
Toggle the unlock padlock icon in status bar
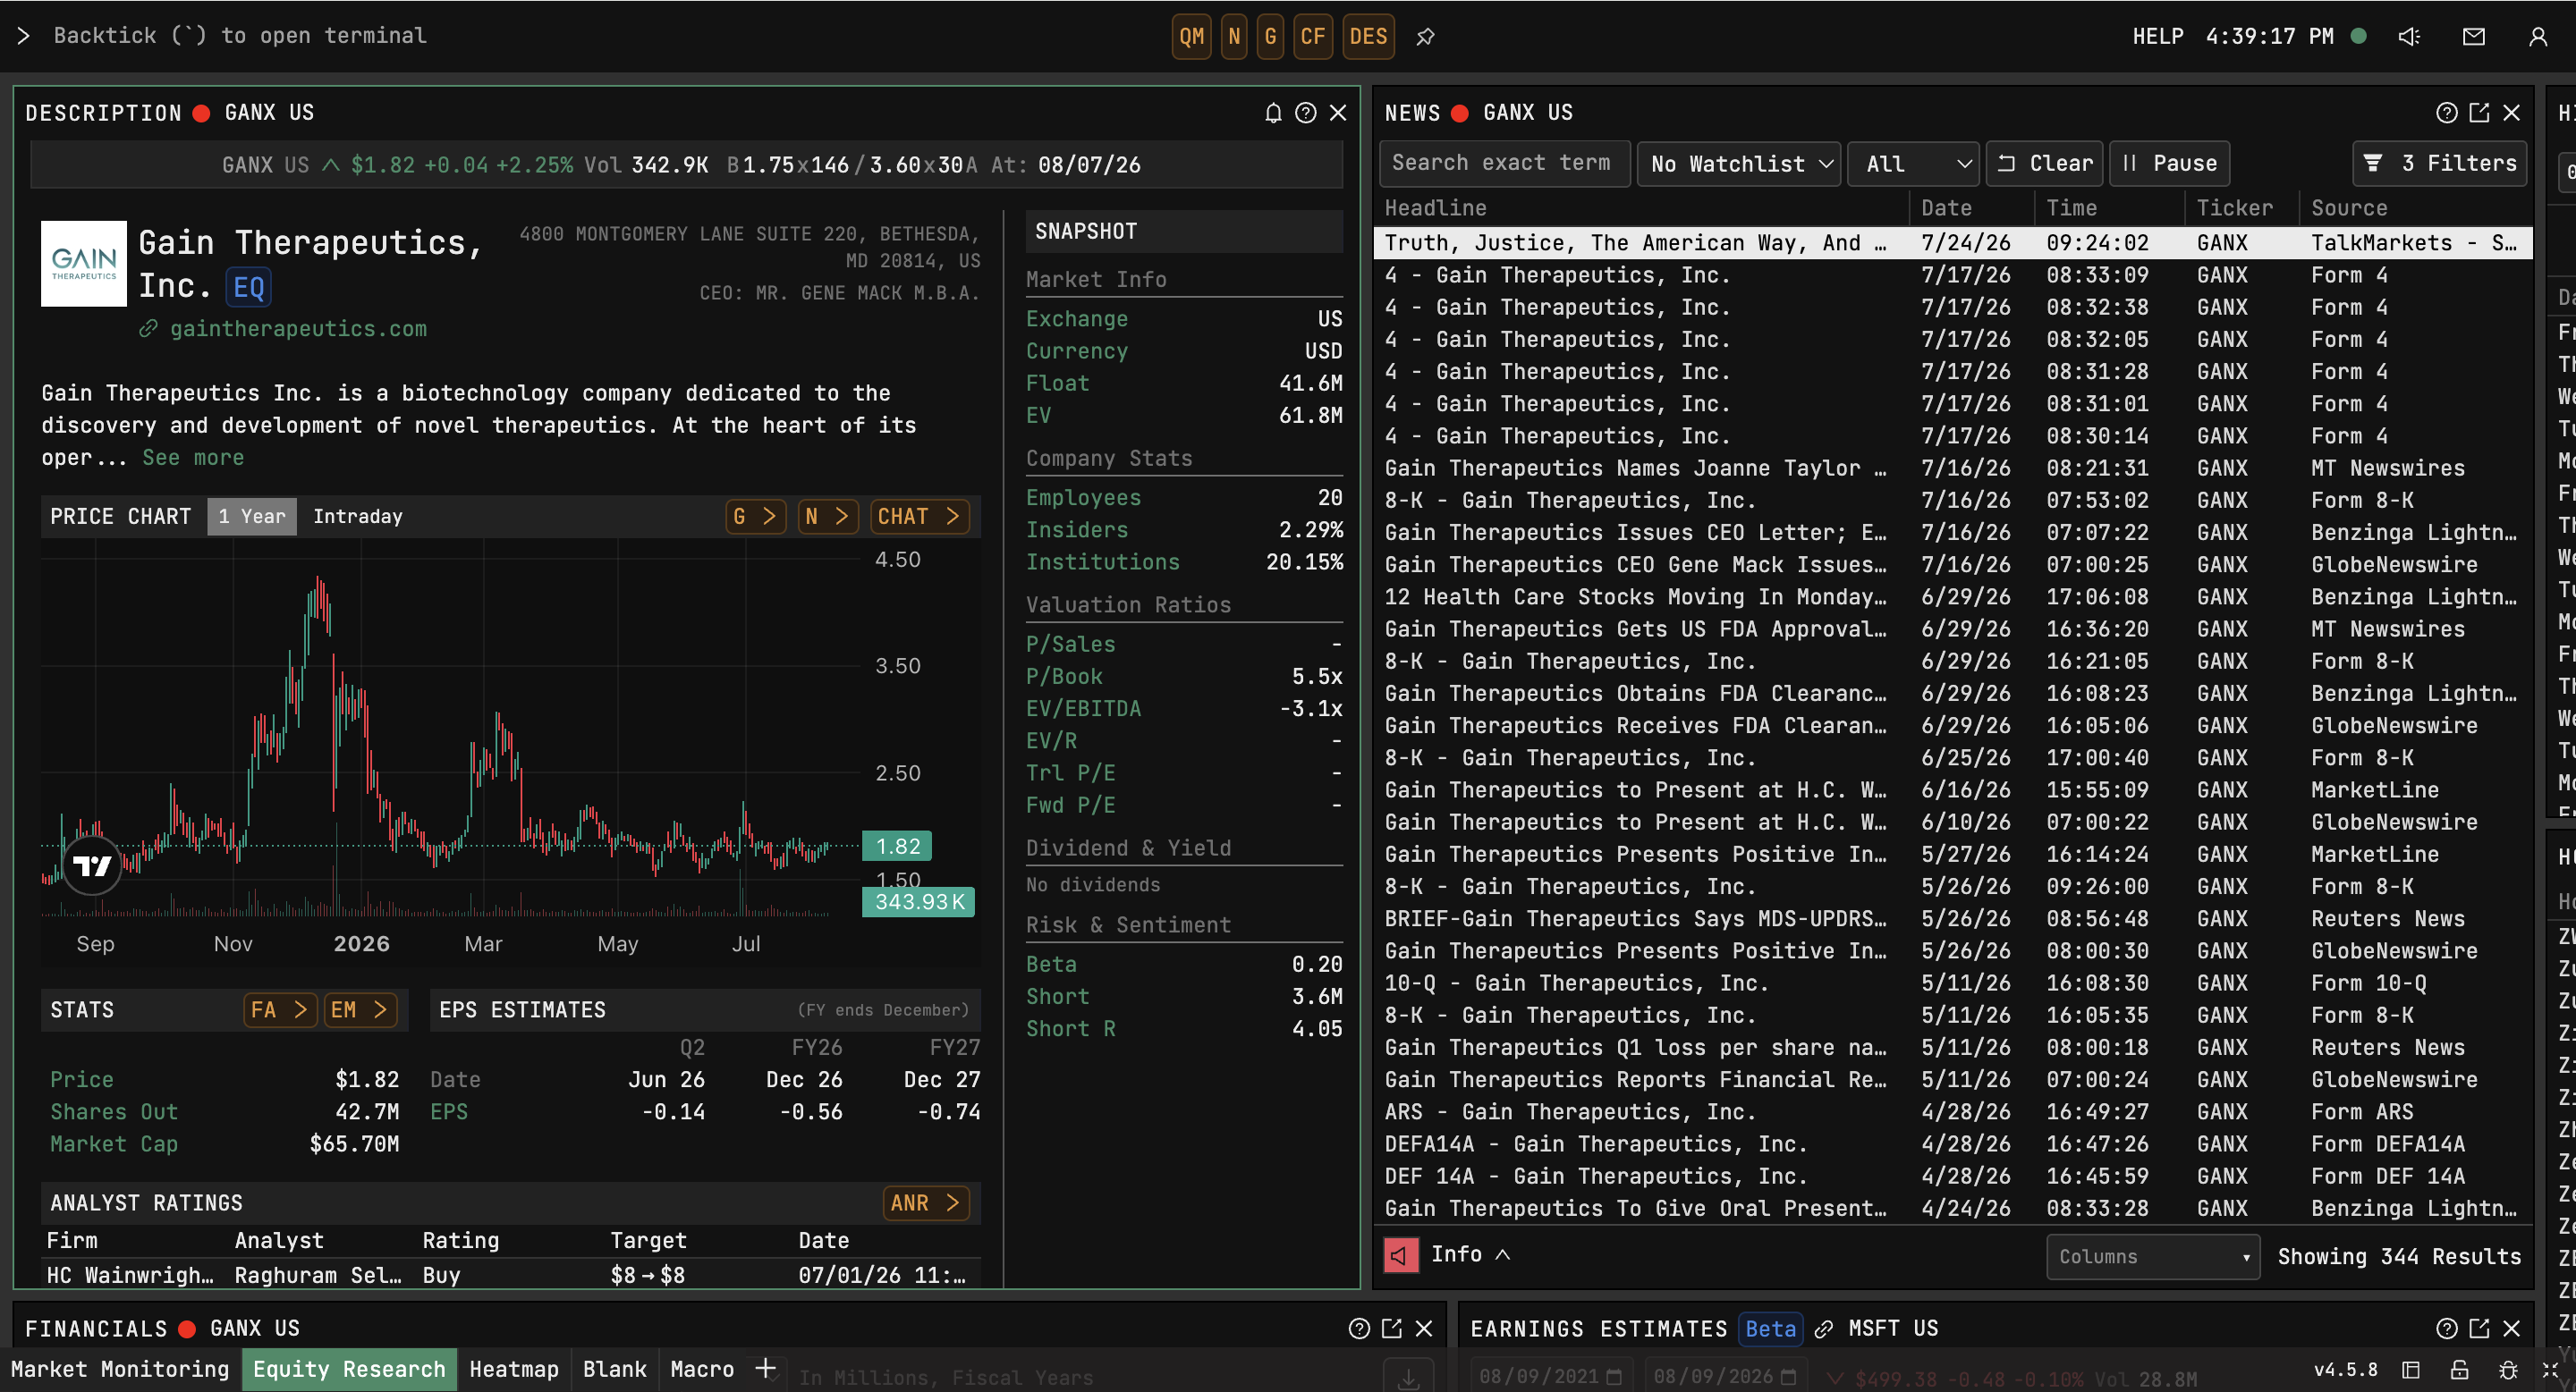tap(2459, 1369)
